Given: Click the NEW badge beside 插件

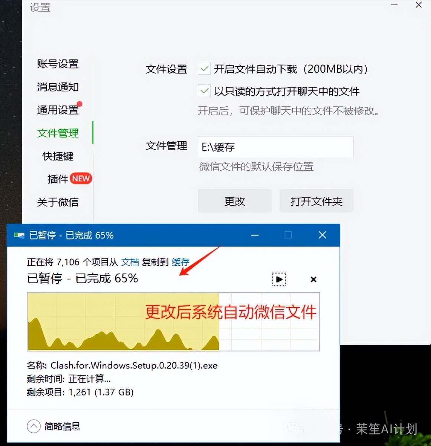Looking at the screenshot, I should click(81, 179).
